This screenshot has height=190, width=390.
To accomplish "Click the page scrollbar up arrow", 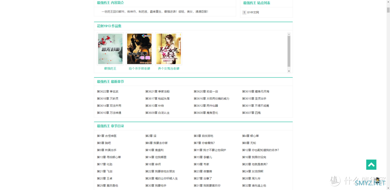I will (388, 2).
